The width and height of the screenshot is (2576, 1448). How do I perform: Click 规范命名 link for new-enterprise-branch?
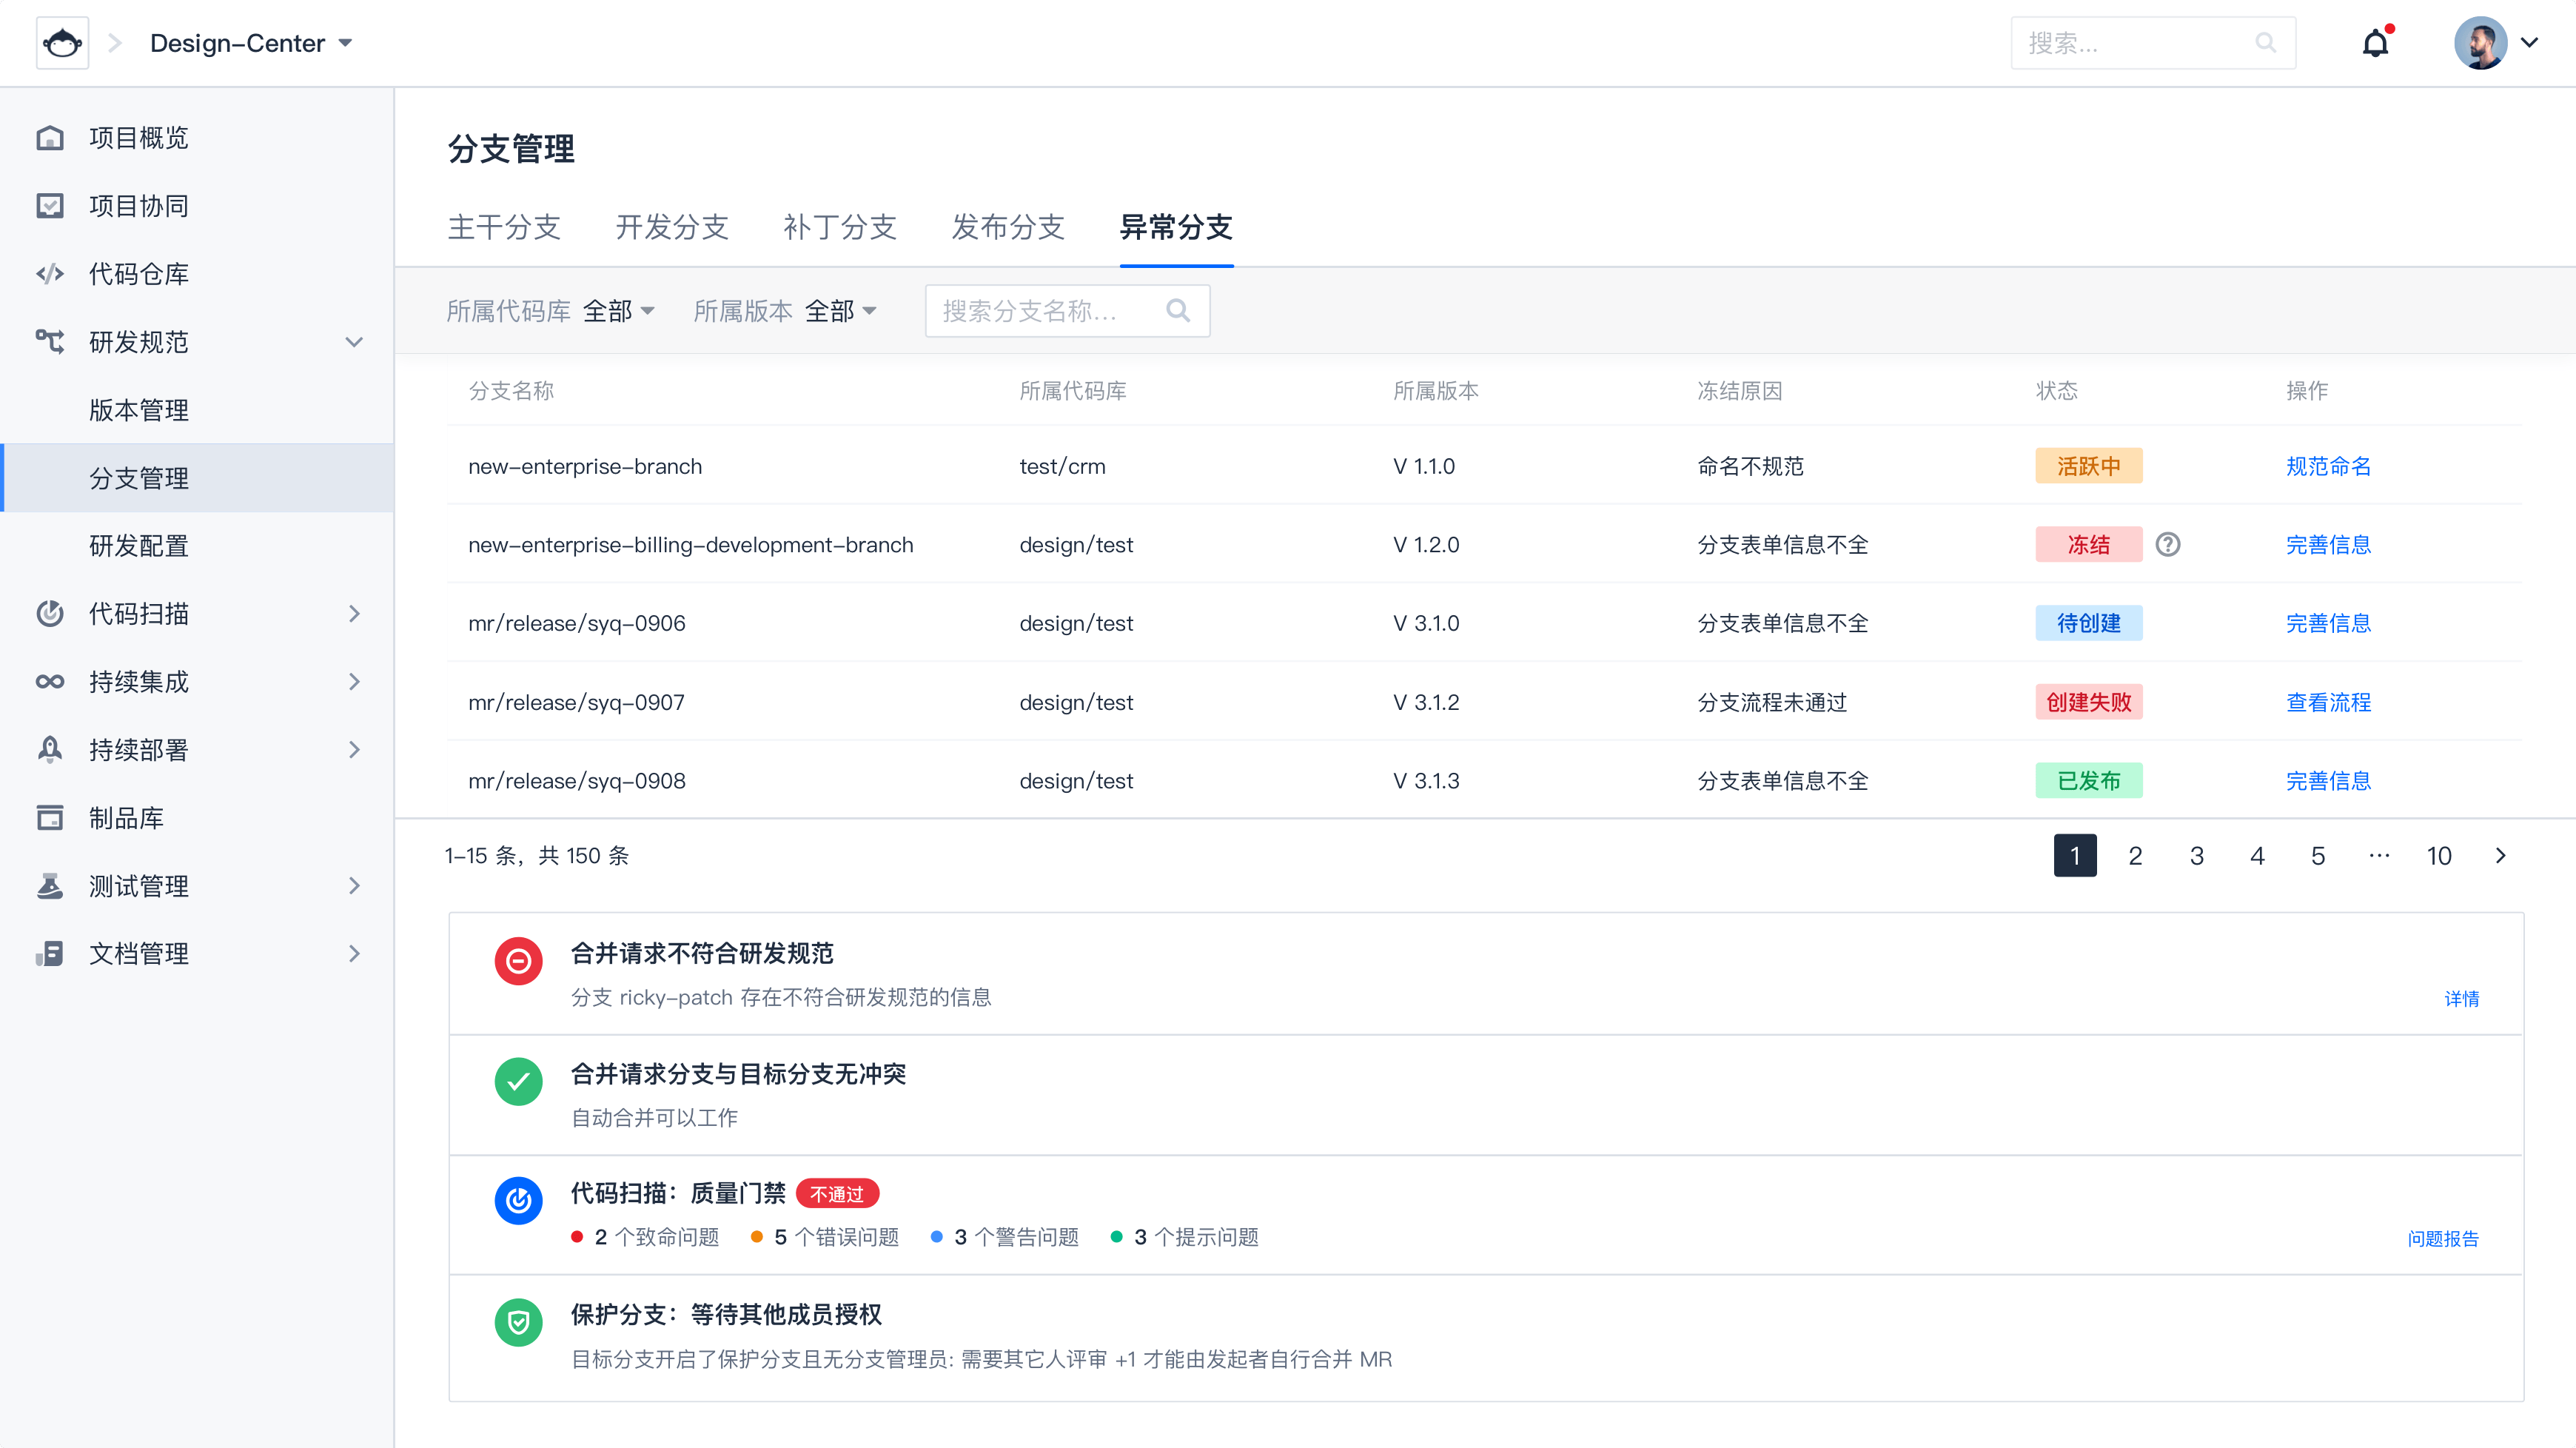[x=2328, y=466]
